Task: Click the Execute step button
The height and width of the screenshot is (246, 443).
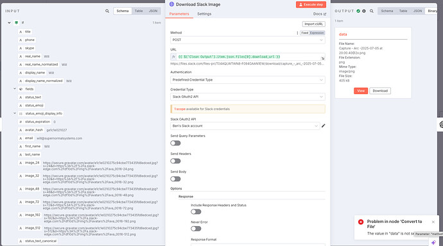Action: (x=311, y=4)
